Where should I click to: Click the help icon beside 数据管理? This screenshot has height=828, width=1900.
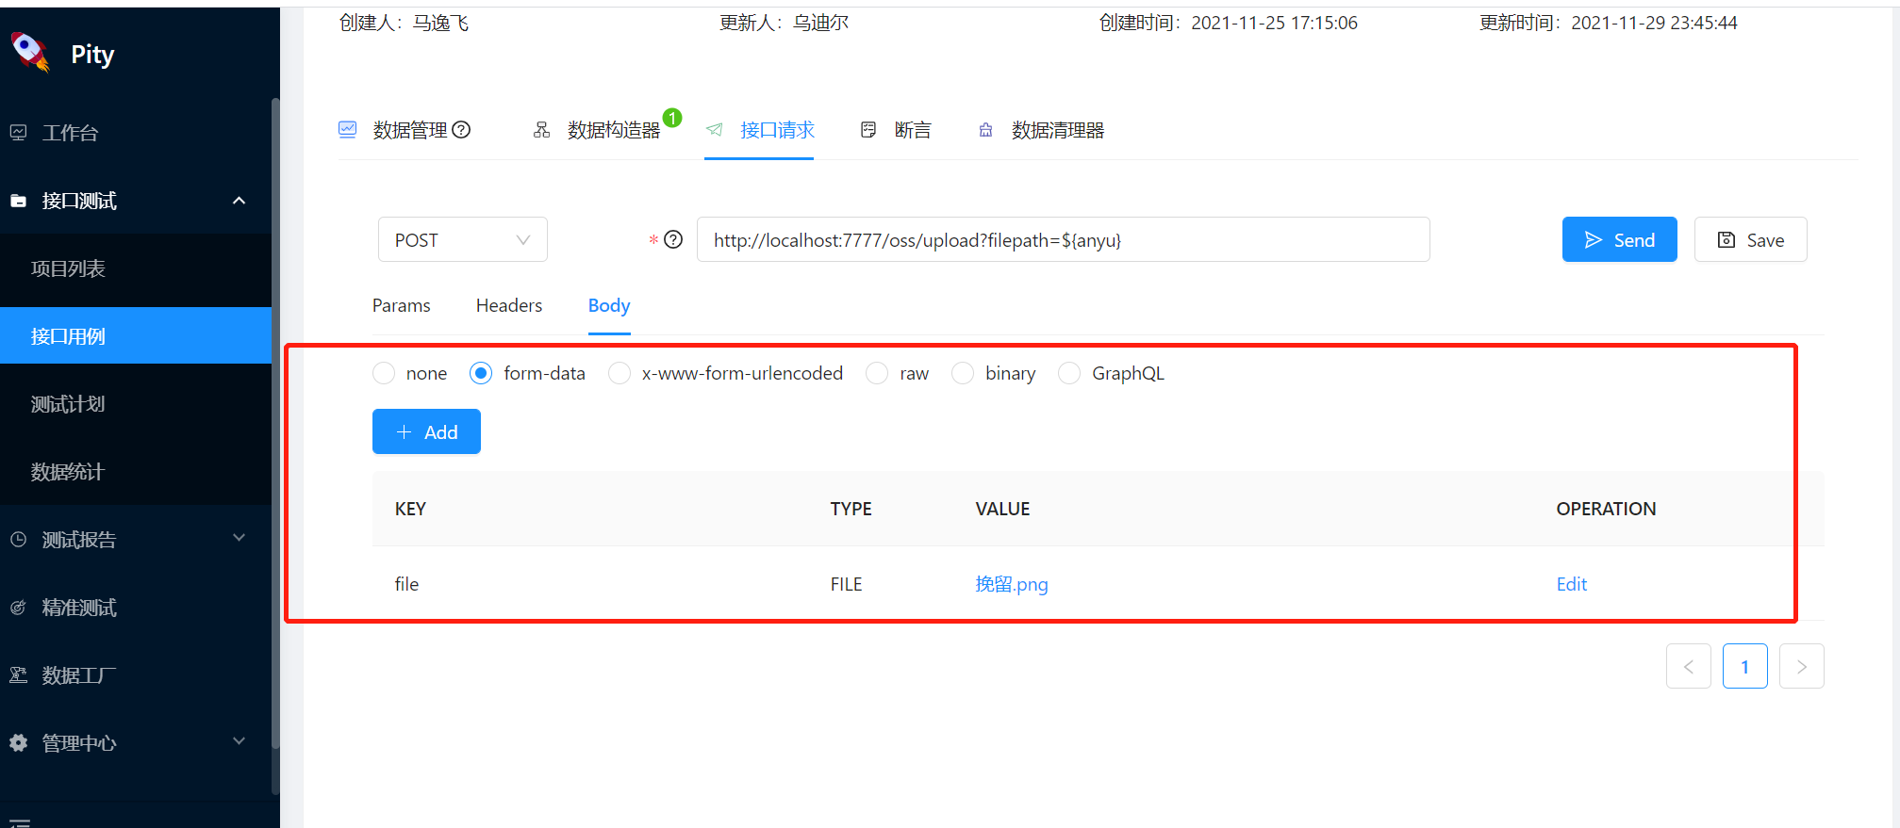click(461, 130)
